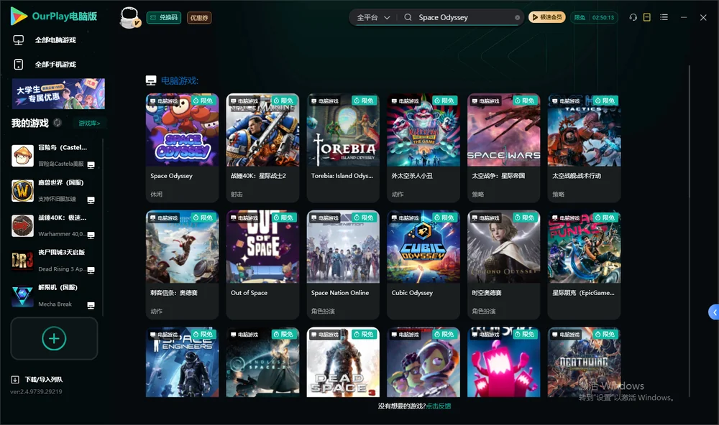The image size is (719, 425).
Task: Click PC icon on Castela row
Action: pyautogui.click(x=91, y=165)
